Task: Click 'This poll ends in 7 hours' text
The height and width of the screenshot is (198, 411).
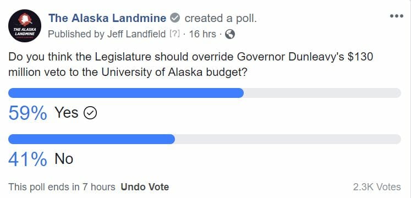Action: click(x=62, y=187)
